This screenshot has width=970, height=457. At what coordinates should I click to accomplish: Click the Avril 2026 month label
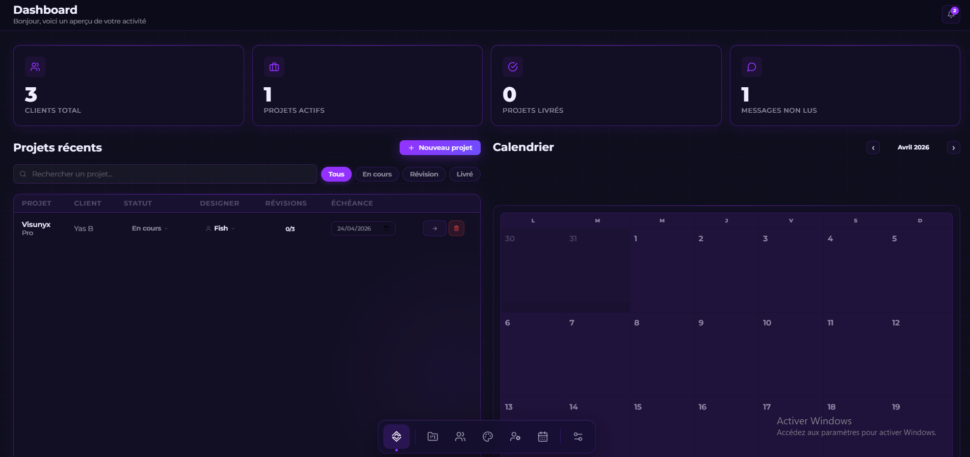[913, 147]
